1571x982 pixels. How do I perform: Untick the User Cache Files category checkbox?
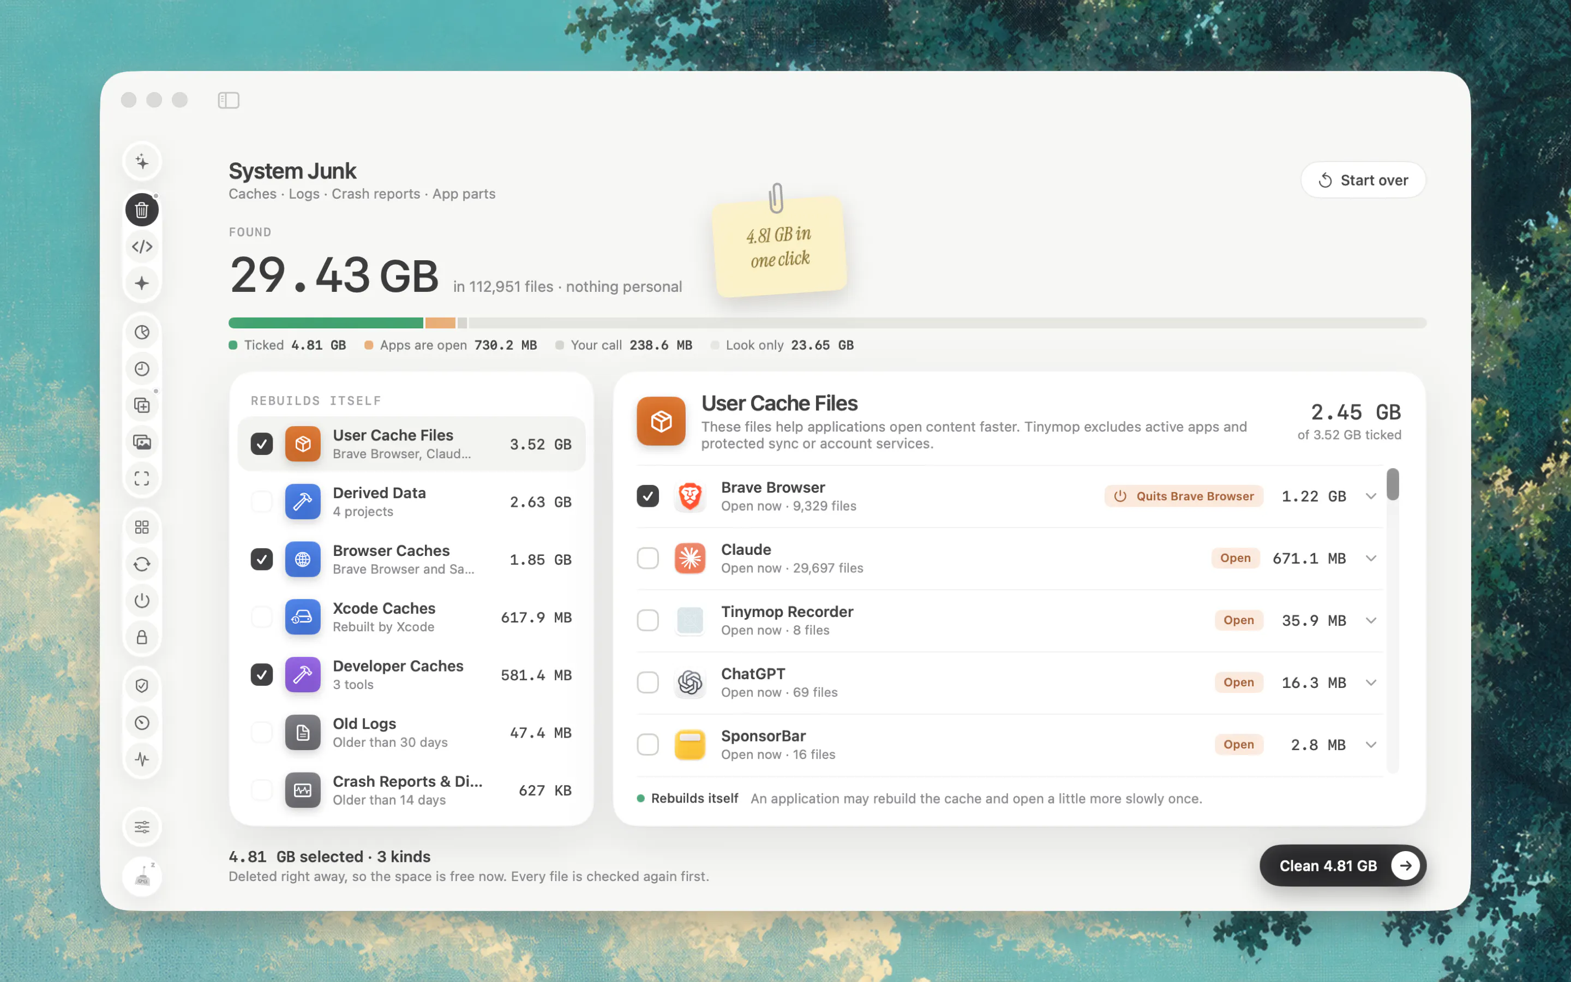click(262, 444)
